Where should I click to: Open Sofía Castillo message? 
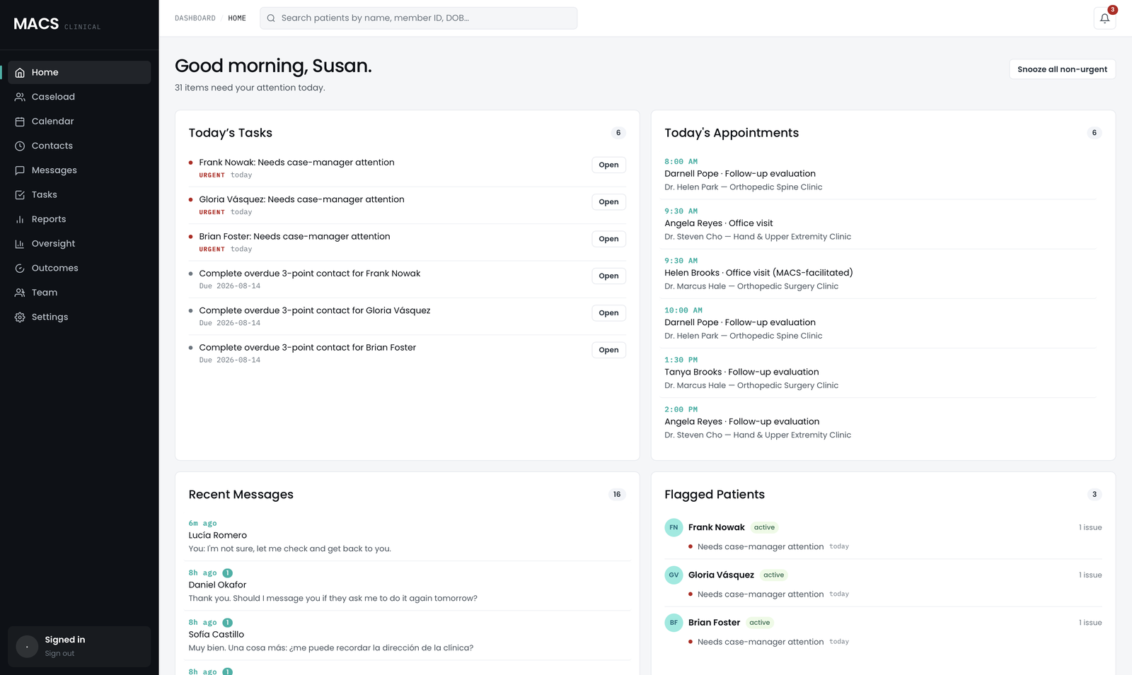pyautogui.click(x=408, y=635)
